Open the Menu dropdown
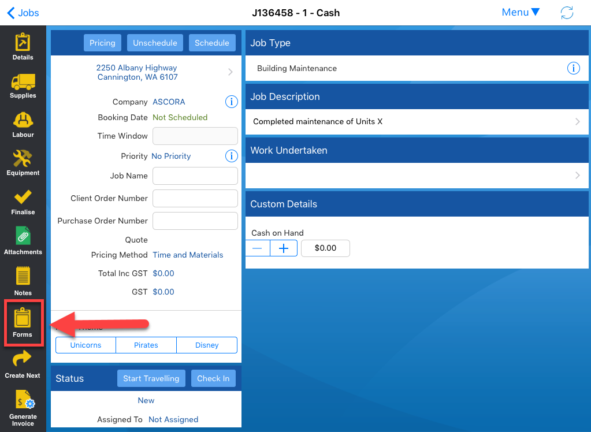 point(520,12)
